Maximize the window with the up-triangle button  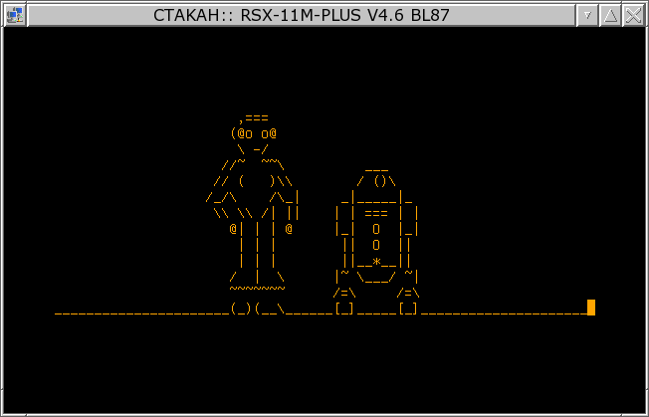pos(610,15)
